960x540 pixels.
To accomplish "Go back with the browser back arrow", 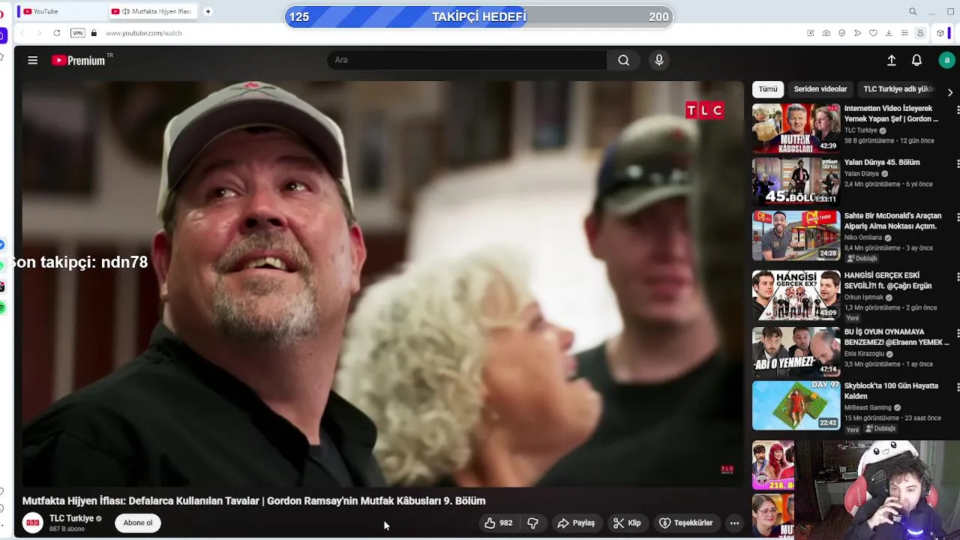I will 22,33.
